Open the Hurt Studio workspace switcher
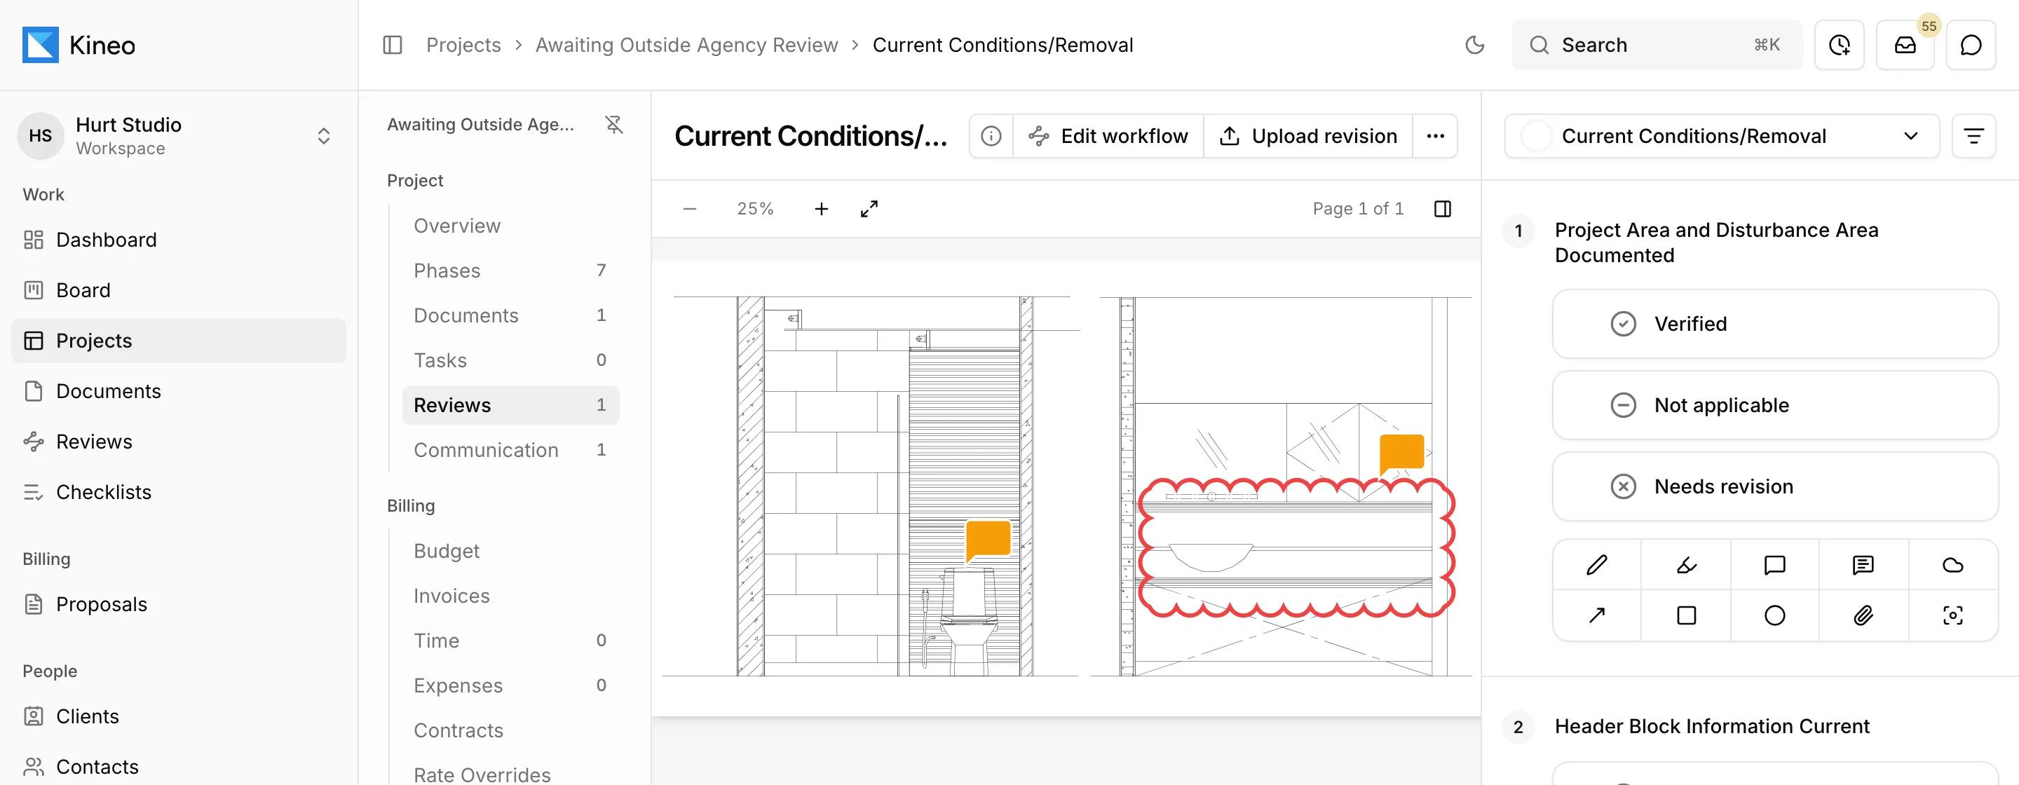Screen dimensions: 2019x785 click(179, 136)
